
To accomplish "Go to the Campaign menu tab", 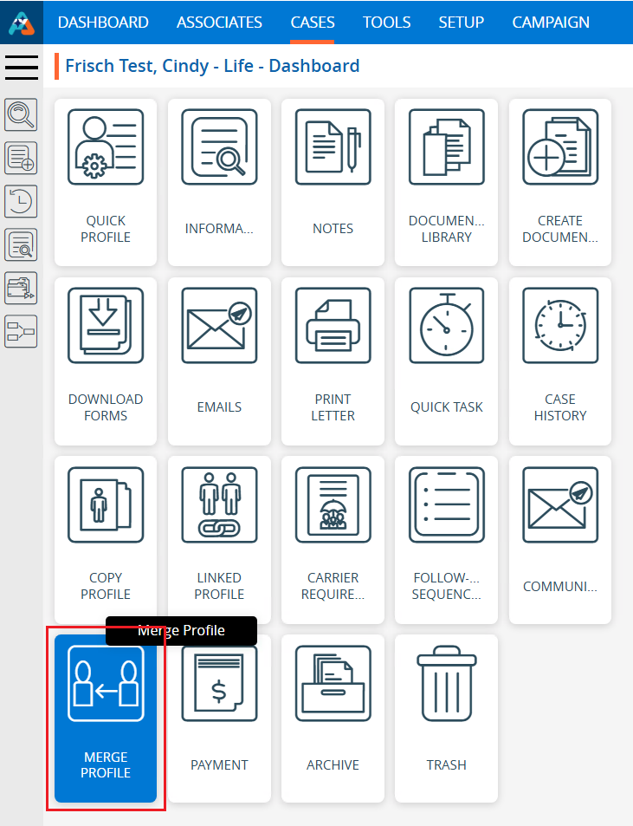I will (551, 23).
